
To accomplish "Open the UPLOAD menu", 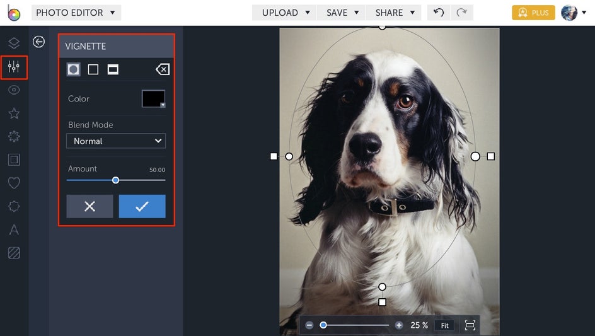I will 284,13.
